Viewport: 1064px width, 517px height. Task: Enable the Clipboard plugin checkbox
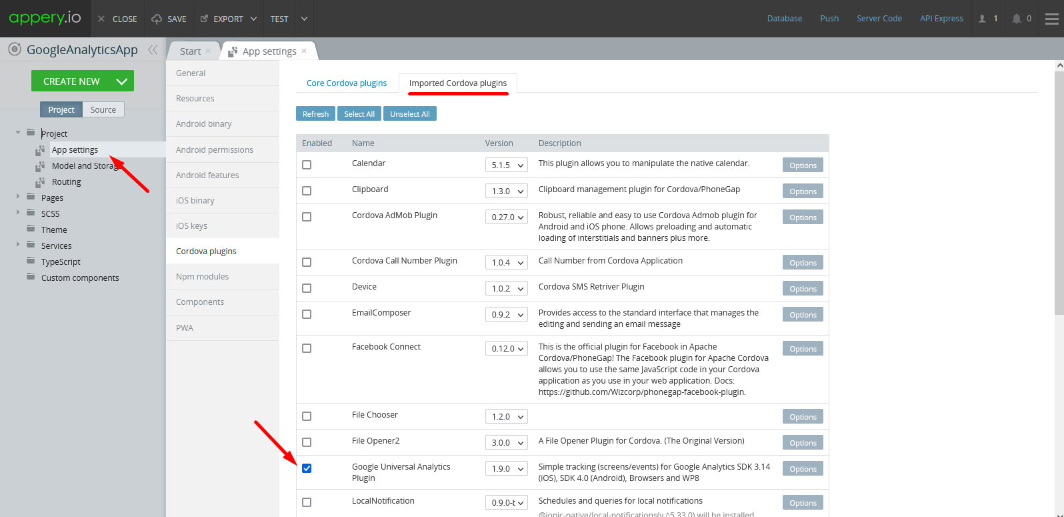pos(307,191)
